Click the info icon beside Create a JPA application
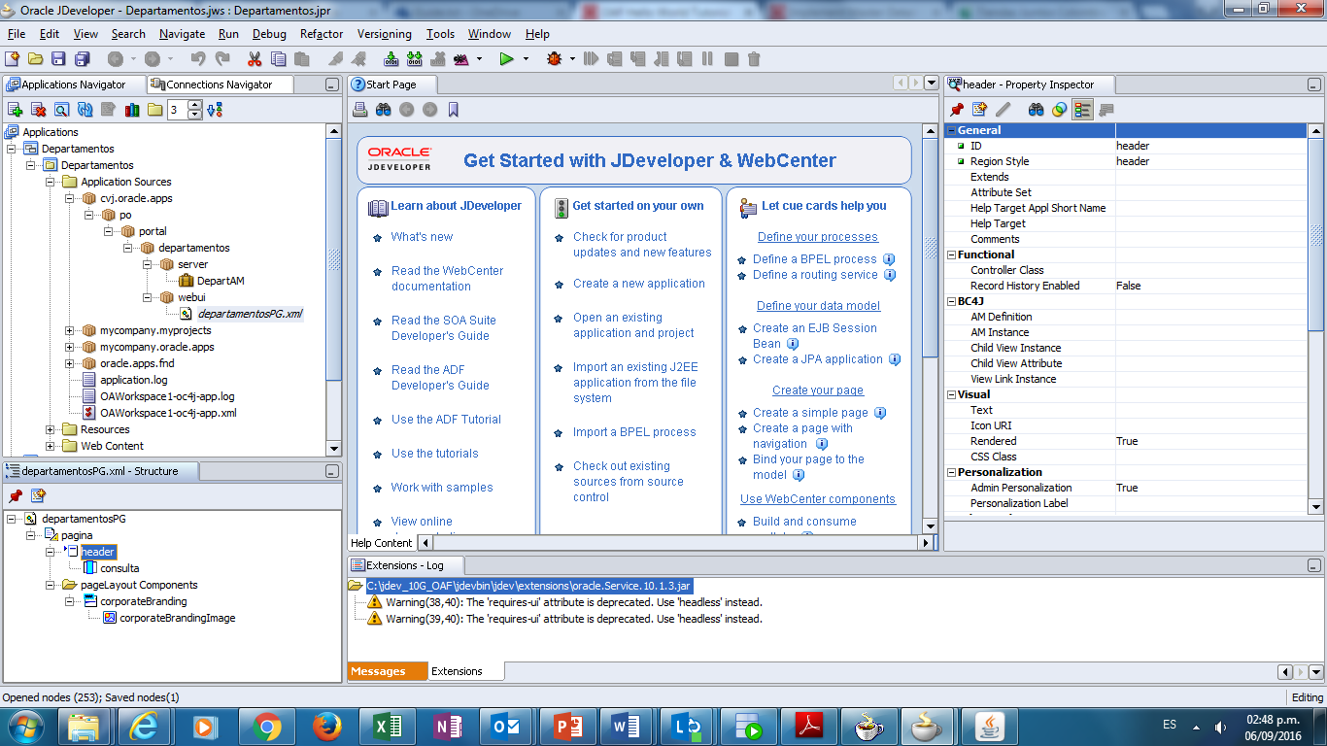This screenshot has width=1327, height=746. [895, 359]
